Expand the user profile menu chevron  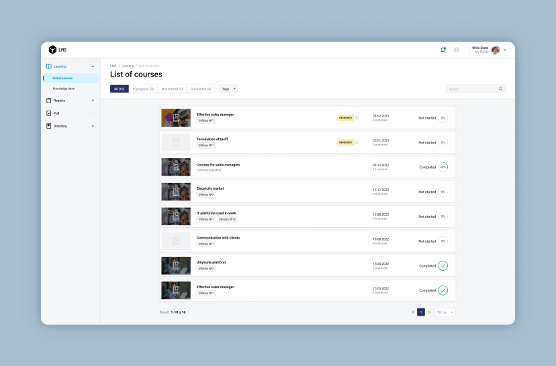[x=505, y=50]
